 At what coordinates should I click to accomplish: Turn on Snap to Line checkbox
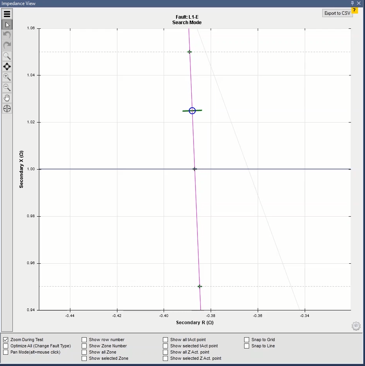(247, 346)
